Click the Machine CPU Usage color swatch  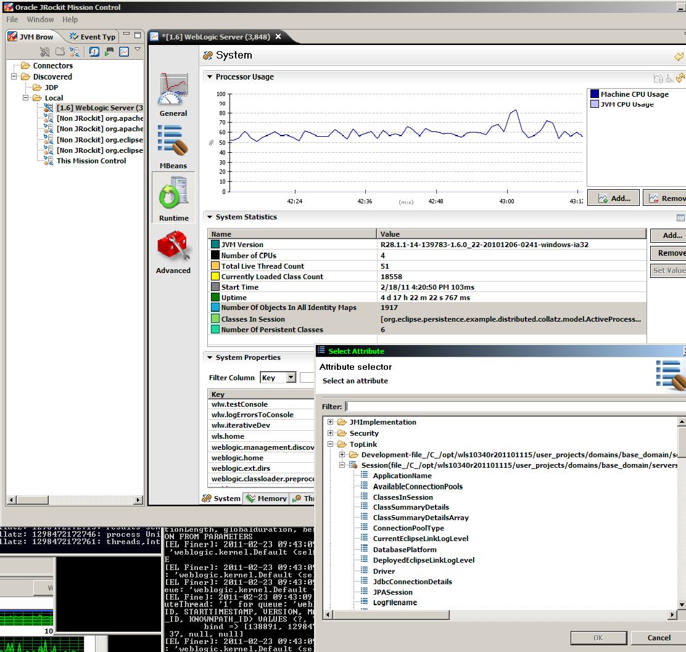pos(595,94)
